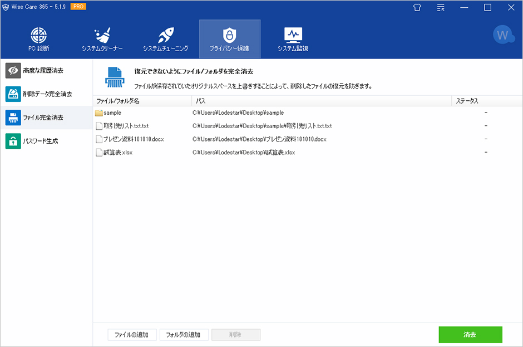Screen dimensions: 523x347
Task: Click the sample folder icon
Action: pos(98,113)
